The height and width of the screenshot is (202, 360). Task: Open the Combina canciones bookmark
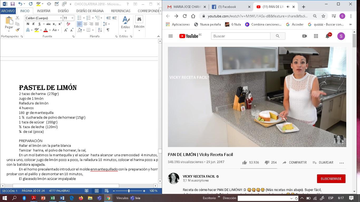tap(263, 24)
